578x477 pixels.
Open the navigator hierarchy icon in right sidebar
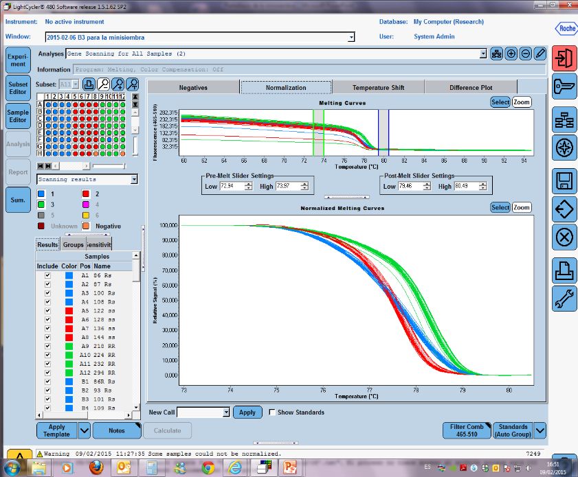pyautogui.click(x=564, y=120)
